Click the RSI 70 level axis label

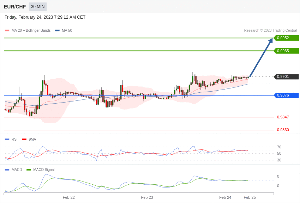point(279,147)
